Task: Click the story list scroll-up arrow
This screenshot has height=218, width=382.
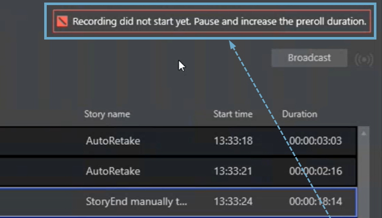Action: point(364,133)
